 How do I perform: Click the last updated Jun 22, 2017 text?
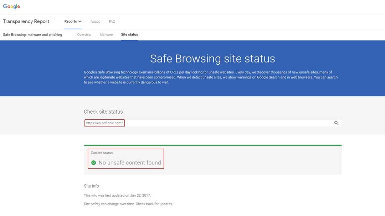pos(117,195)
